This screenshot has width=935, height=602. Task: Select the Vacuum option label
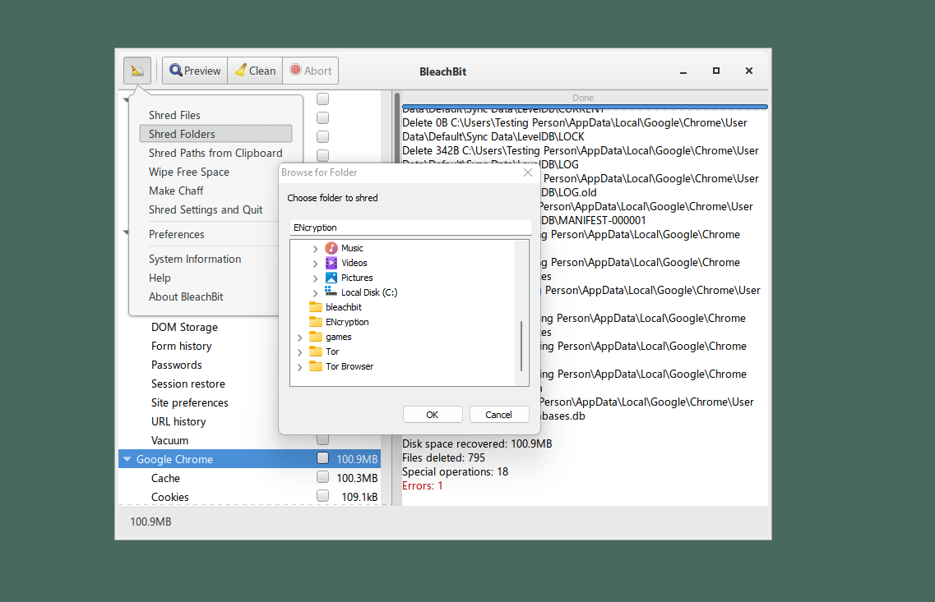(x=169, y=441)
